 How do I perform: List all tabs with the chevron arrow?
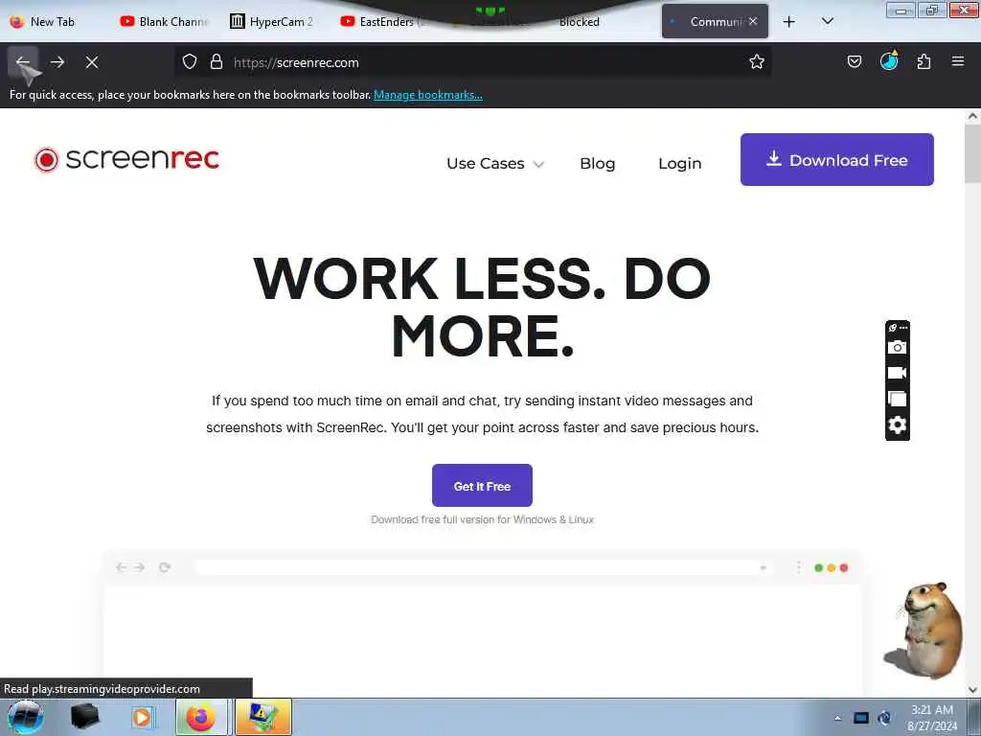click(827, 21)
